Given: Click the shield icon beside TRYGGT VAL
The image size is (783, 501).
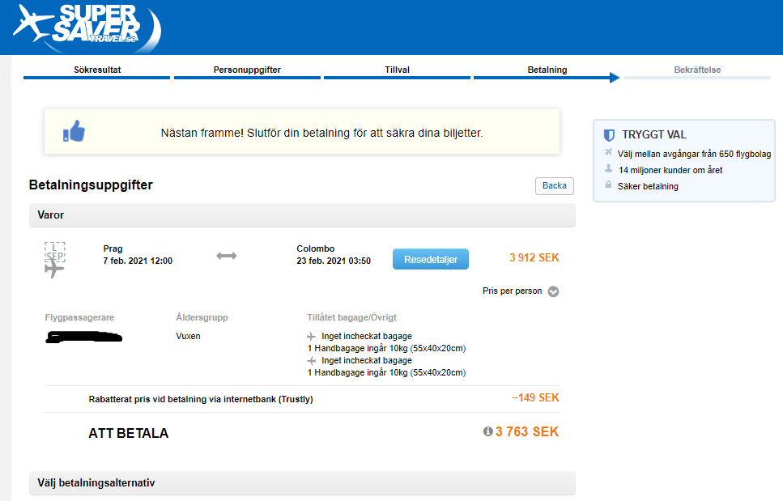Looking at the screenshot, I should tap(609, 135).
